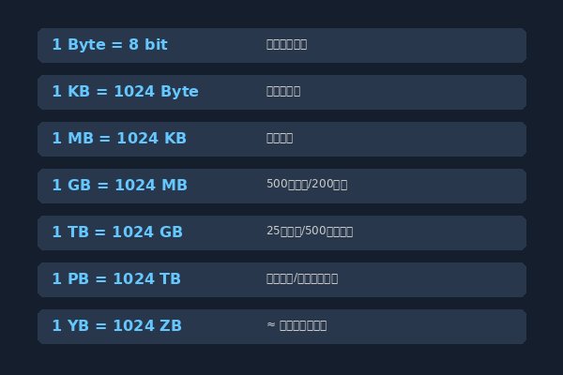The width and height of the screenshot is (563, 375).
Task: Select the description text after ≈ in the YB row
Action: click(303, 326)
